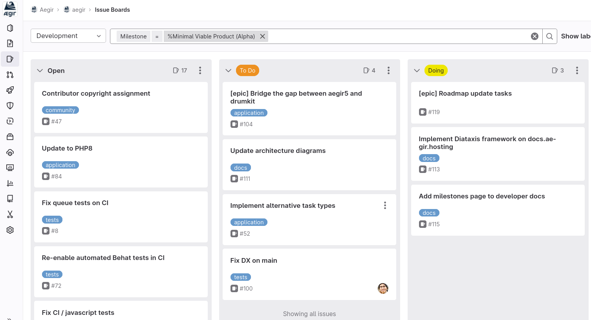Click the application label on issue #104
Screen dimensions: 591x320
249,113
